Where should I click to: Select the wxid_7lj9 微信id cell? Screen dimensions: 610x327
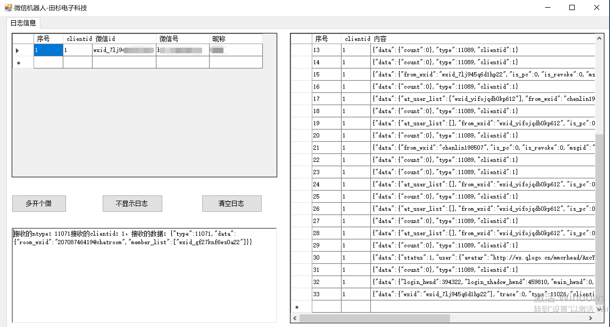click(x=124, y=50)
